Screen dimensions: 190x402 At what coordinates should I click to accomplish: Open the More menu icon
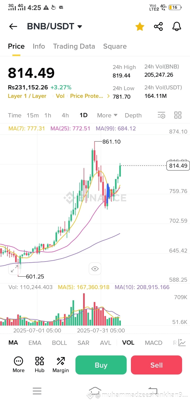[18, 365]
